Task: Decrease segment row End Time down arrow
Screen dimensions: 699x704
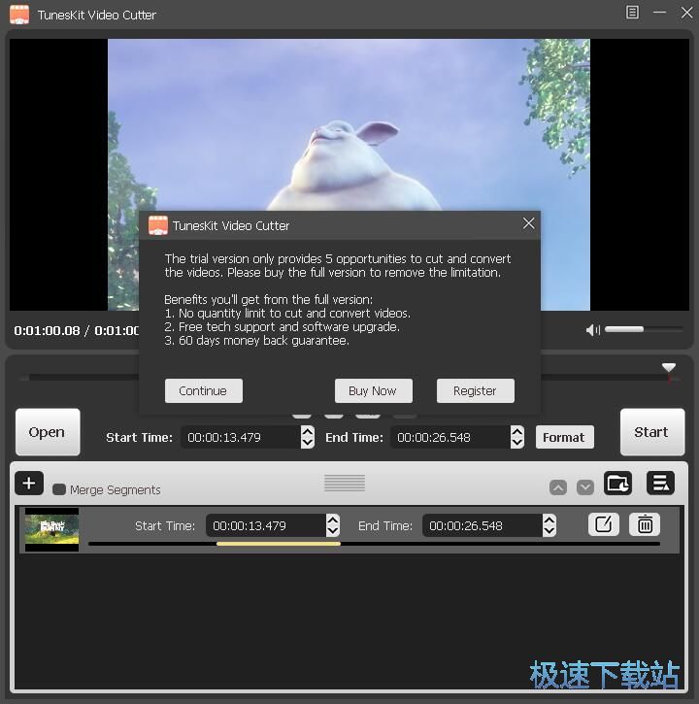Action: [x=549, y=531]
